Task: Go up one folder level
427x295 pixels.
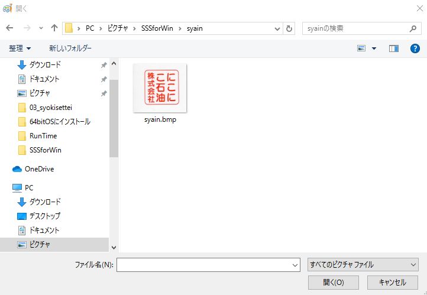Action: (x=54, y=28)
